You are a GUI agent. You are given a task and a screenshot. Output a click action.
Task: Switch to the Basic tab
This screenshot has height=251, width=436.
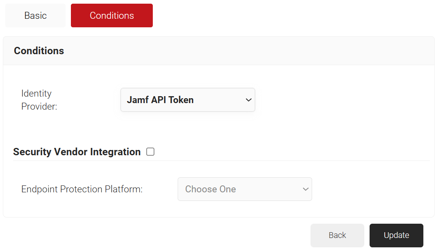(35, 15)
